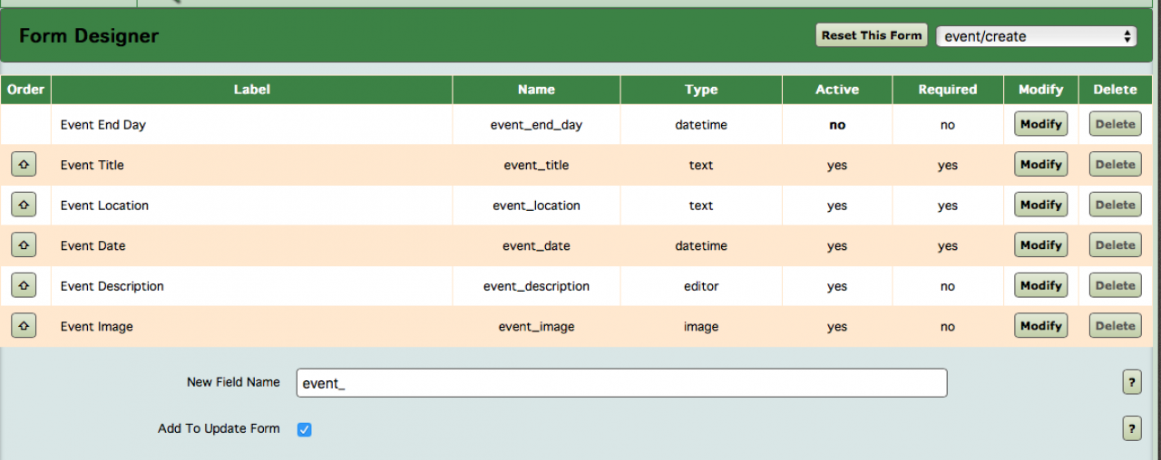Modify the Event Image field

click(1040, 326)
